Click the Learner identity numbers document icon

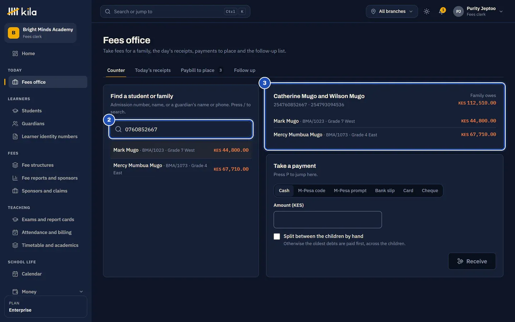pyautogui.click(x=15, y=136)
